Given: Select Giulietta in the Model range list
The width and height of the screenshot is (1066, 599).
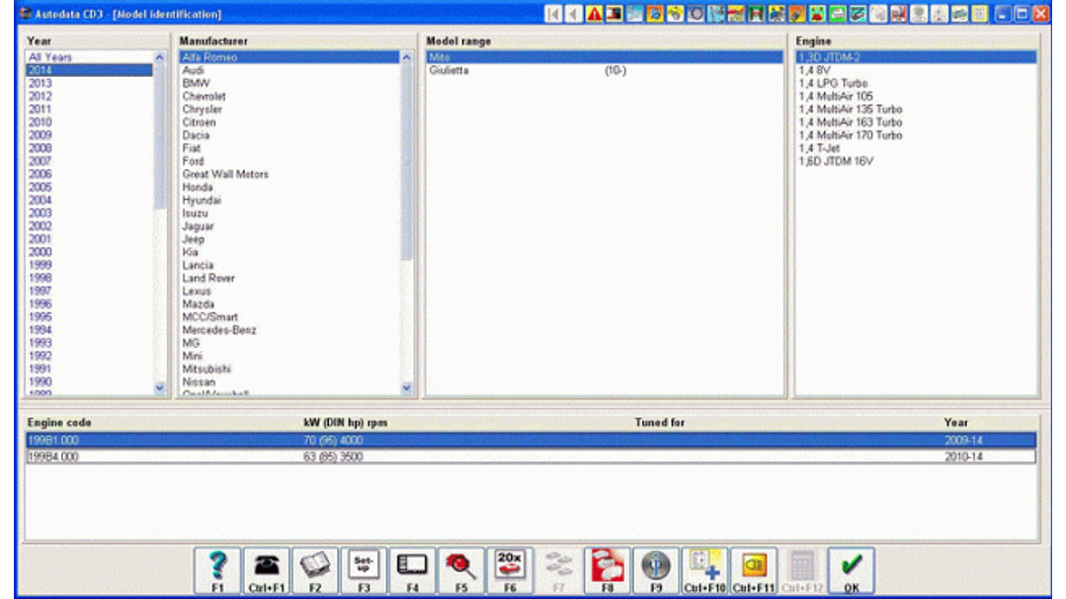Looking at the screenshot, I should point(450,71).
